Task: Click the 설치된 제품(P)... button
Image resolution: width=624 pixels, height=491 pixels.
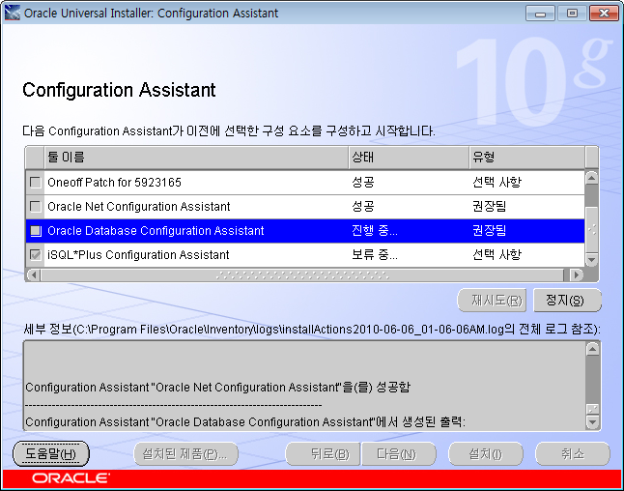Action: (x=185, y=453)
